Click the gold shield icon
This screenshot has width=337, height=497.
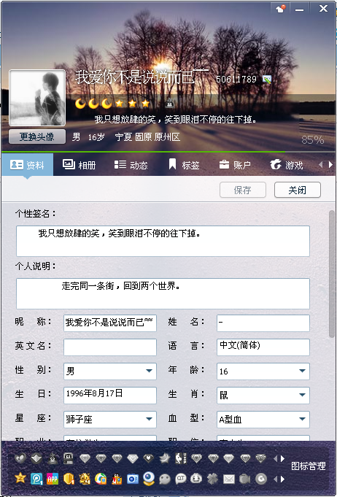(69, 479)
